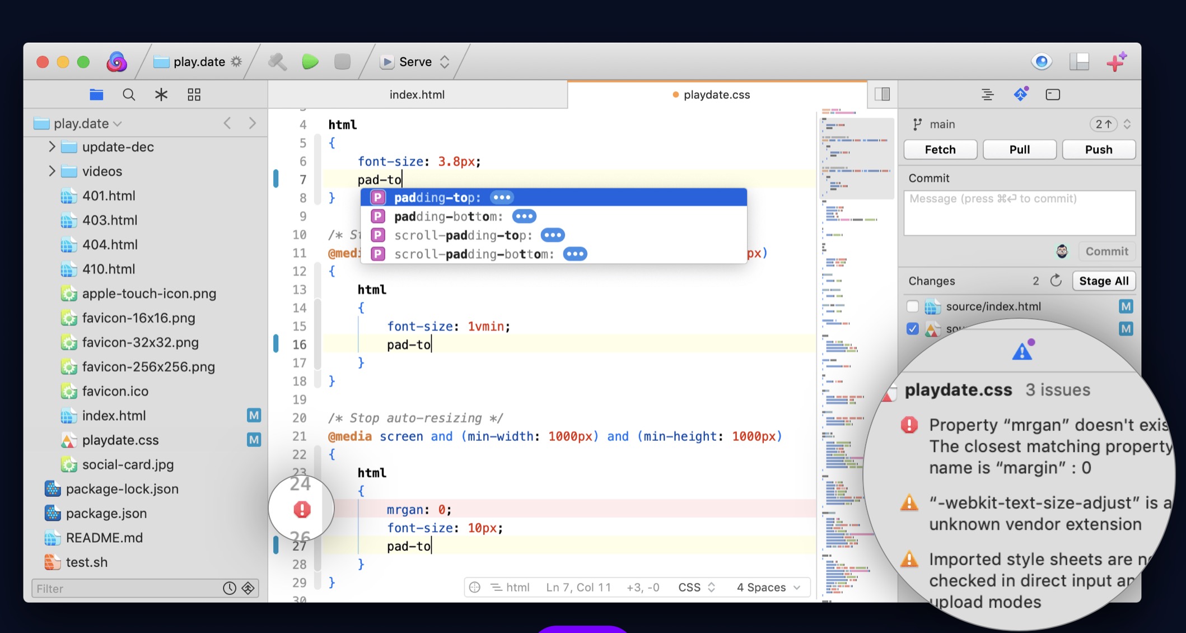The width and height of the screenshot is (1186, 633).
Task: Click the split editor pane icon
Action: [883, 94]
